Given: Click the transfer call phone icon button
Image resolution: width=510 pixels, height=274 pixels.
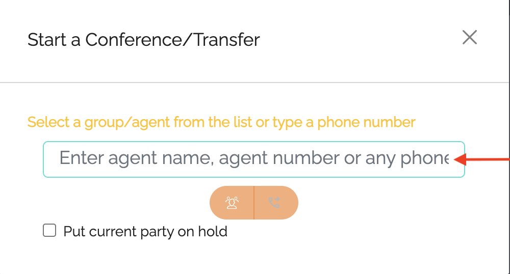Looking at the screenshot, I should [x=276, y=203].
